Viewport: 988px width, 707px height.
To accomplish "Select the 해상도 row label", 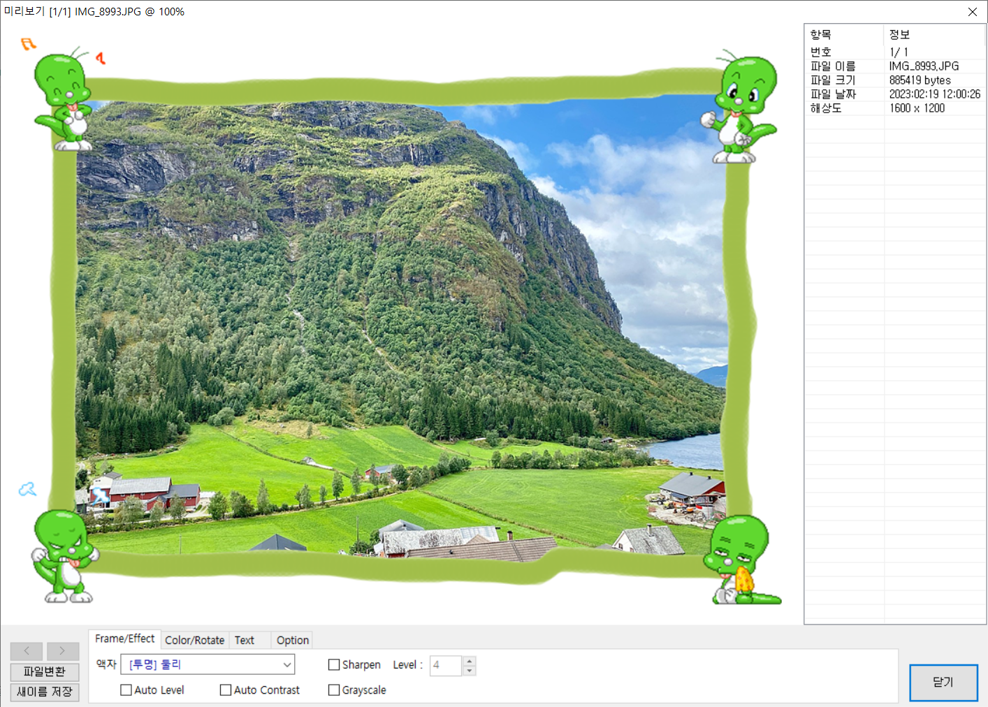I will click(x=826, y=108).
